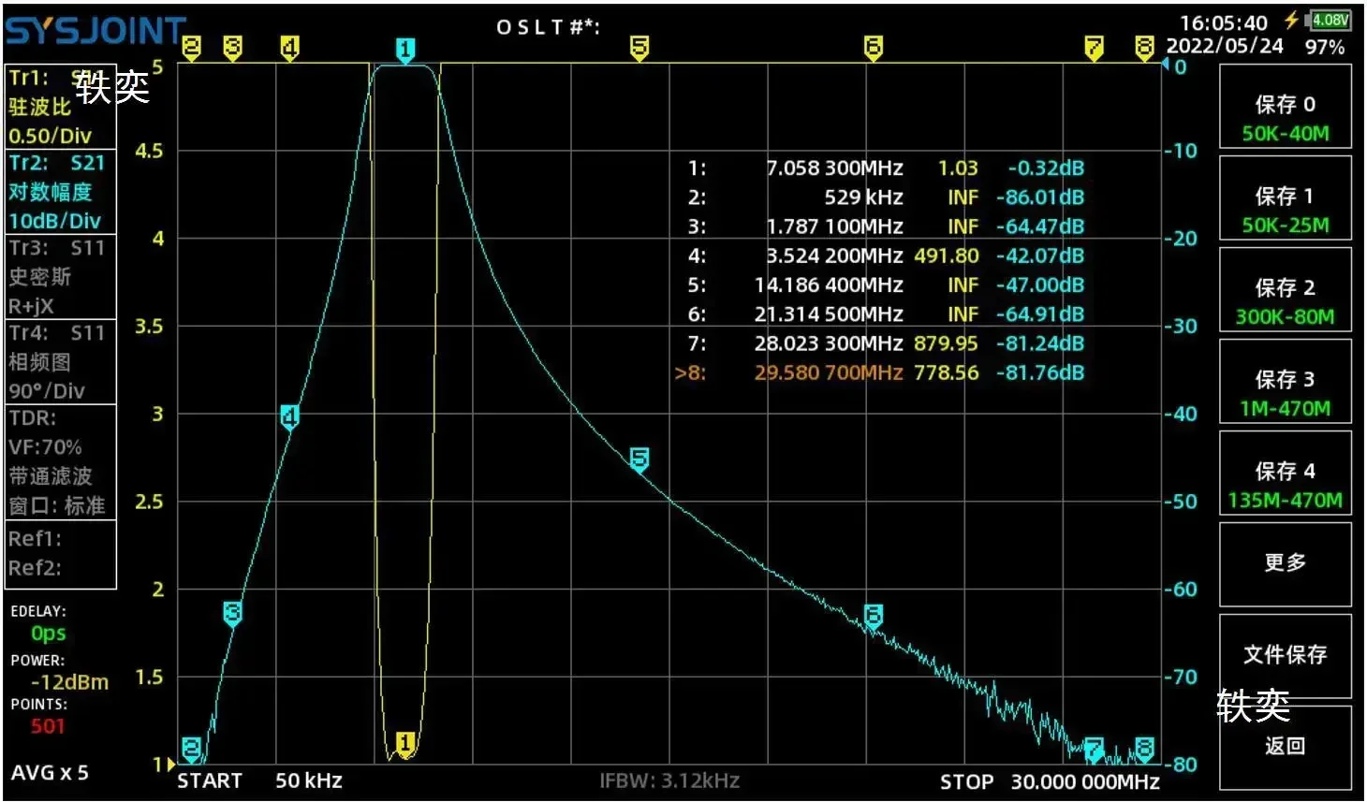Image resolution: width=1367 pixels, height=802 pixels.
Task: Open the TDR 带通滤波 settings panel
Action: click(61, 461)
